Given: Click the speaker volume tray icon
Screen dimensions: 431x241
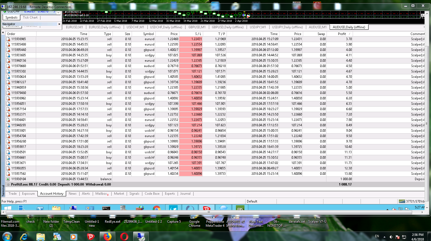Looking at the screenshot, I should (x=391, y=237).
